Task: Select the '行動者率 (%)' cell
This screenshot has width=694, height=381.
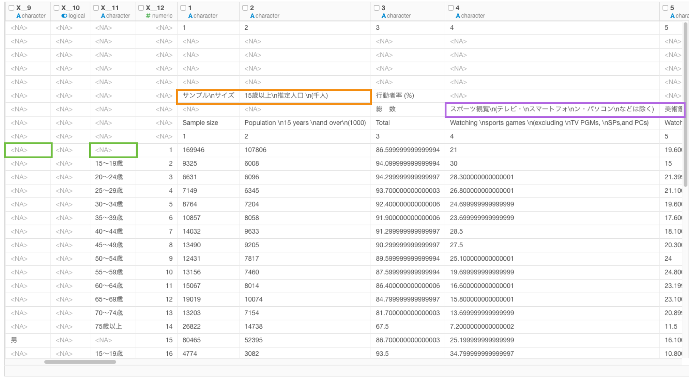Action: 408,96
